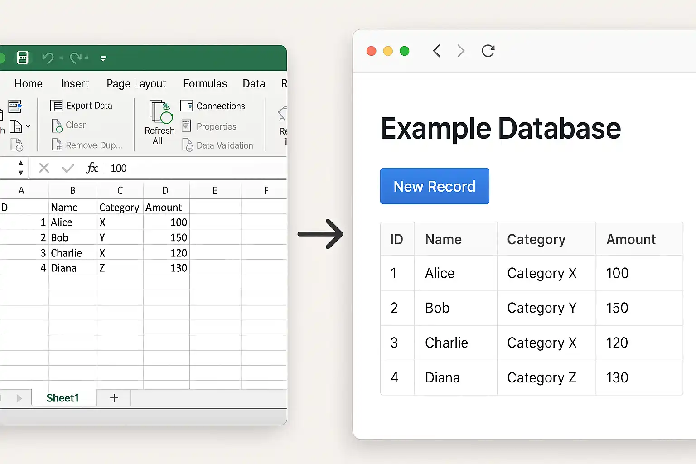Click Data Validation option
This screenshot has width=696, height=464.
click(x=217, y=145)
